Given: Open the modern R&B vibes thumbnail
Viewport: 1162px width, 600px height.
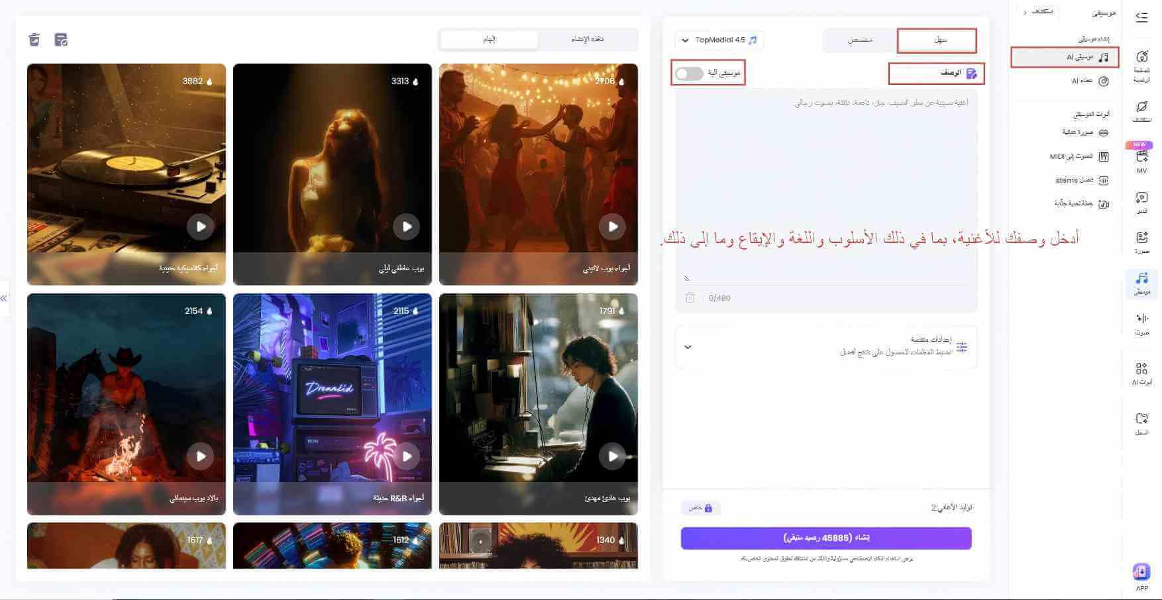Looking at the screenshot, I should tap(332, 404).
